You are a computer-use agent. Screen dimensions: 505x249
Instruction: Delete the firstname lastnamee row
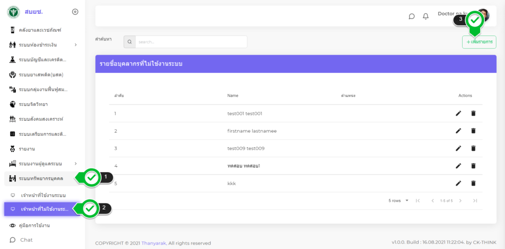pos(473,131)
